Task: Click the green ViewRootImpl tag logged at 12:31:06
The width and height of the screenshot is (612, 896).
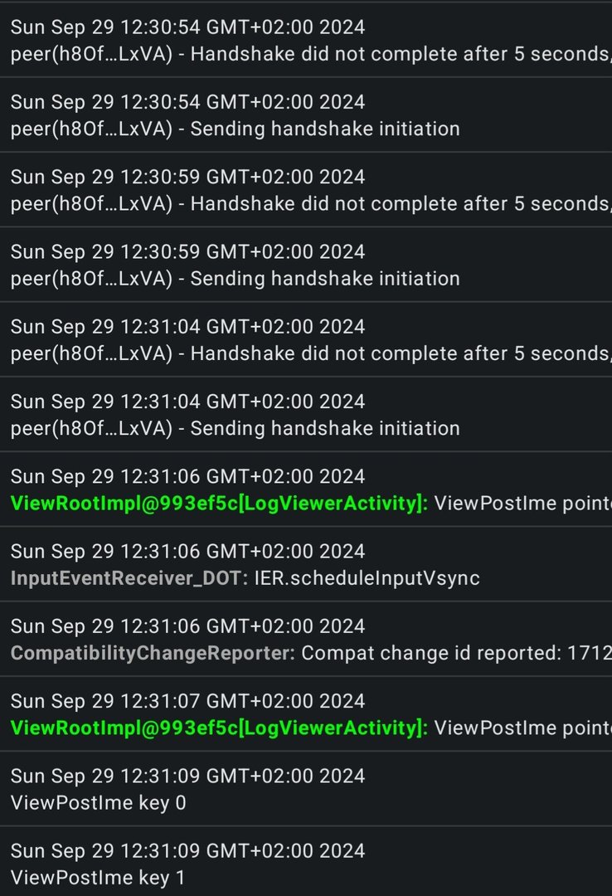Action: click(x=219, y=503)
